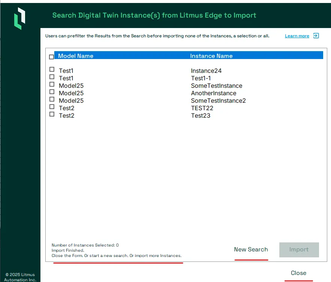Select the Test1-1 instance name
Viewport: 331px width, 282px height.
[x=201, y=78]
